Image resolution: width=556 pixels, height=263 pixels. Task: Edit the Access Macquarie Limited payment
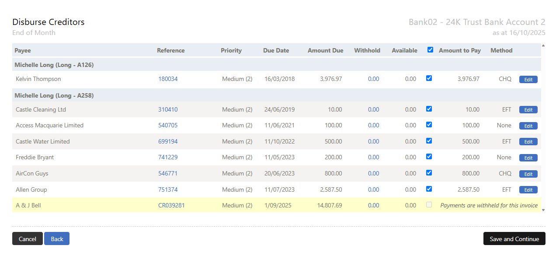pyautogui.click(x=528, y=126)
